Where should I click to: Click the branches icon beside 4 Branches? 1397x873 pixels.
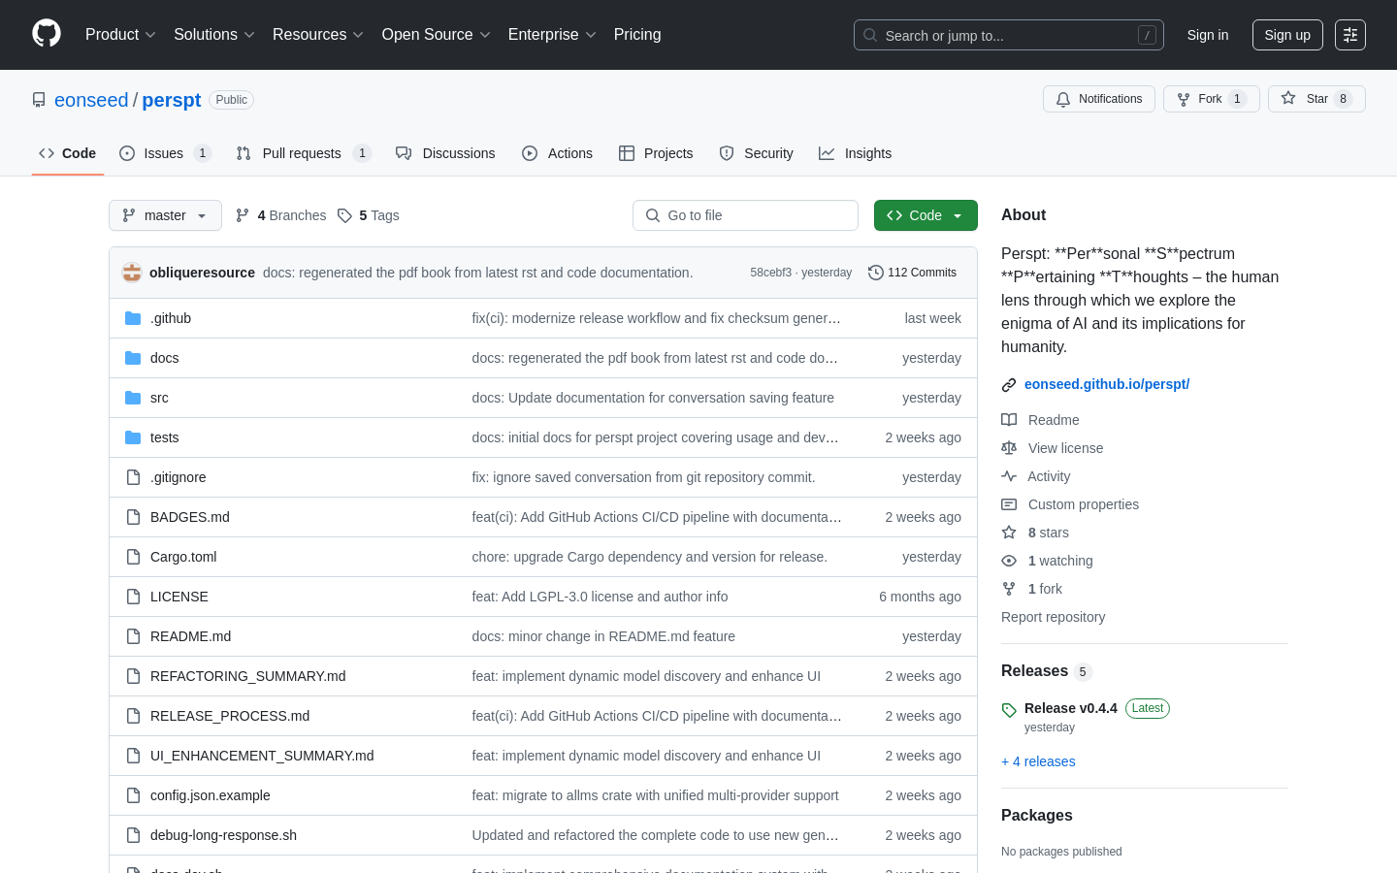(243, 215)
